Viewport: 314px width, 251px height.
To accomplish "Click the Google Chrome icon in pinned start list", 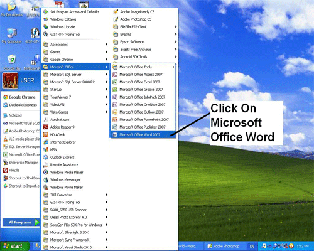I will tap(6, 97).
